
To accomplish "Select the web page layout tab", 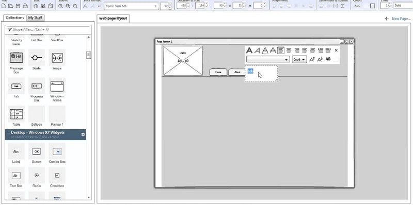I will point(113,19).
